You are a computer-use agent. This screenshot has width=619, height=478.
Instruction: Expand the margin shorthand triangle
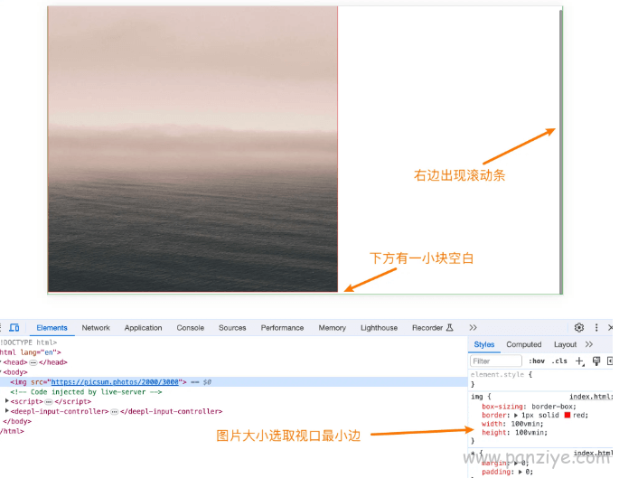pos(517,463)
